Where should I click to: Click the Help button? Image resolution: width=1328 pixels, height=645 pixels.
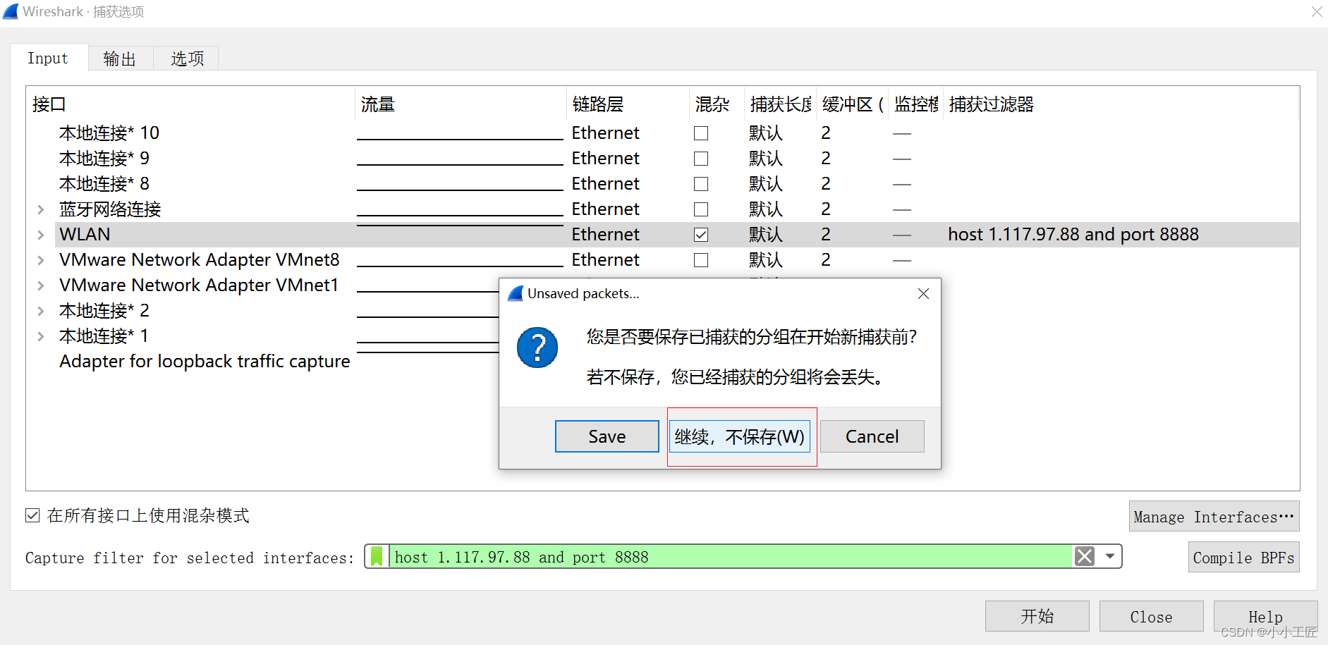1265,617
